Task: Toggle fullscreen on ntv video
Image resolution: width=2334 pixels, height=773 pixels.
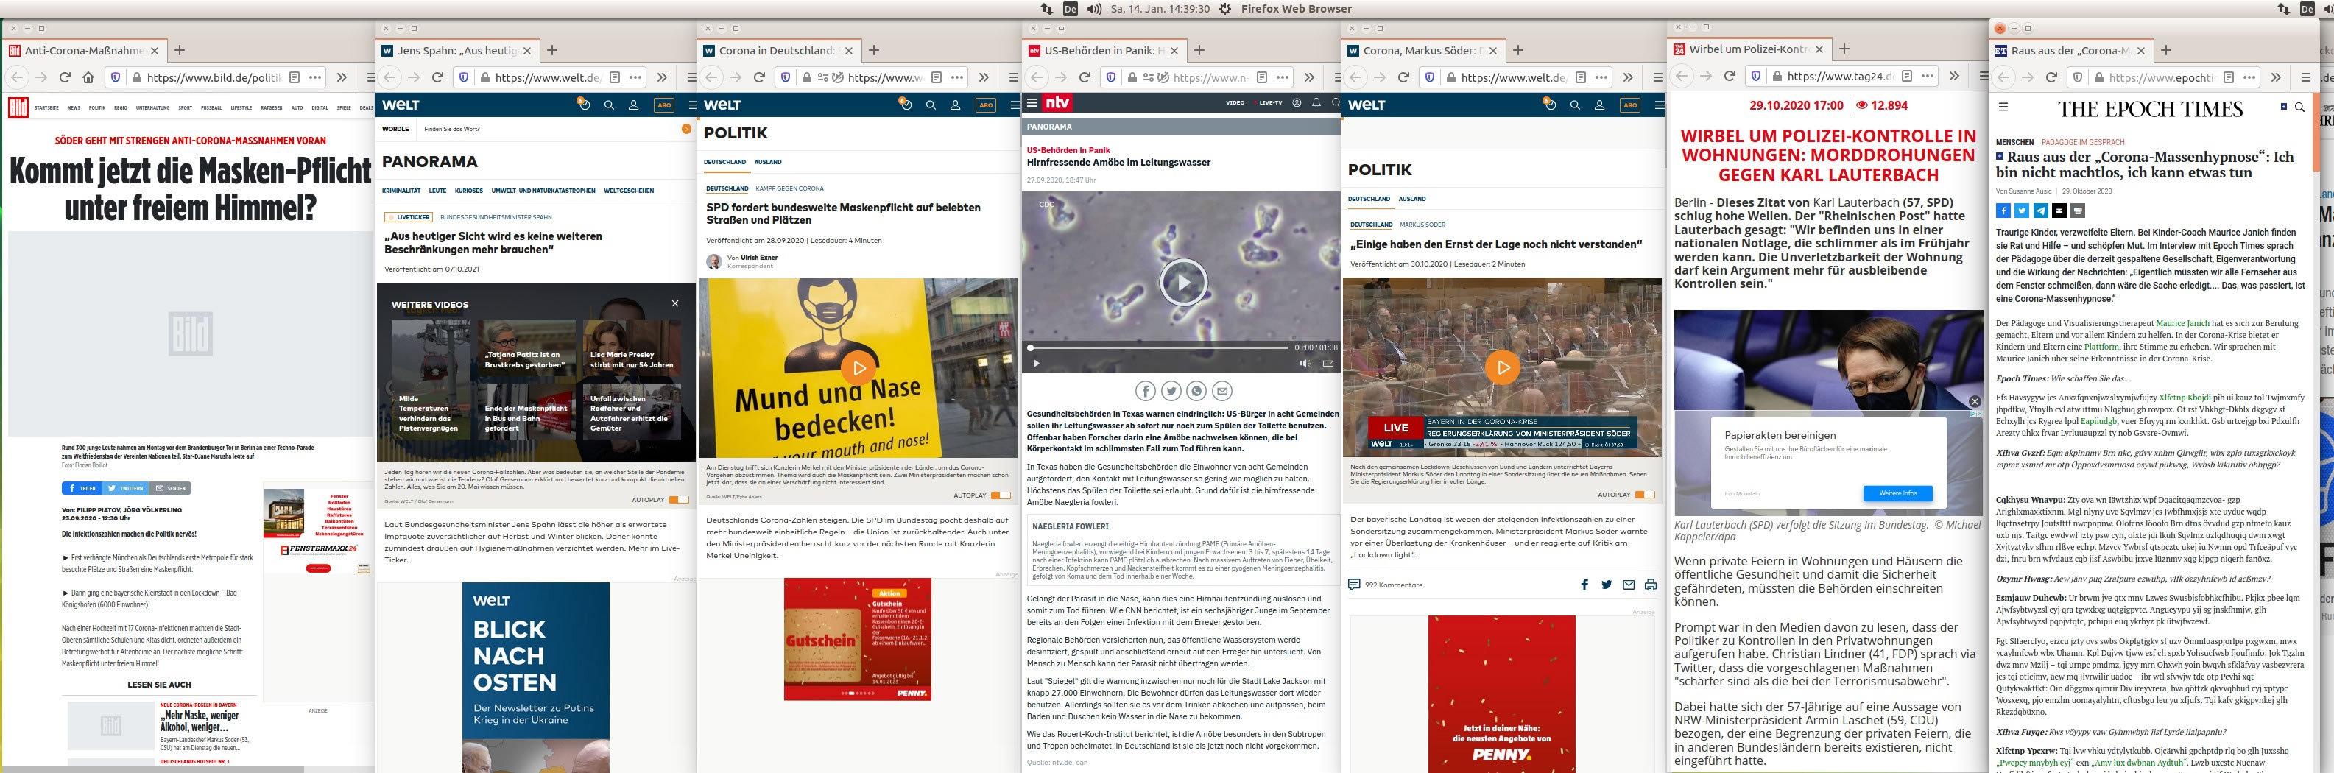Action: coord(1328,364)
